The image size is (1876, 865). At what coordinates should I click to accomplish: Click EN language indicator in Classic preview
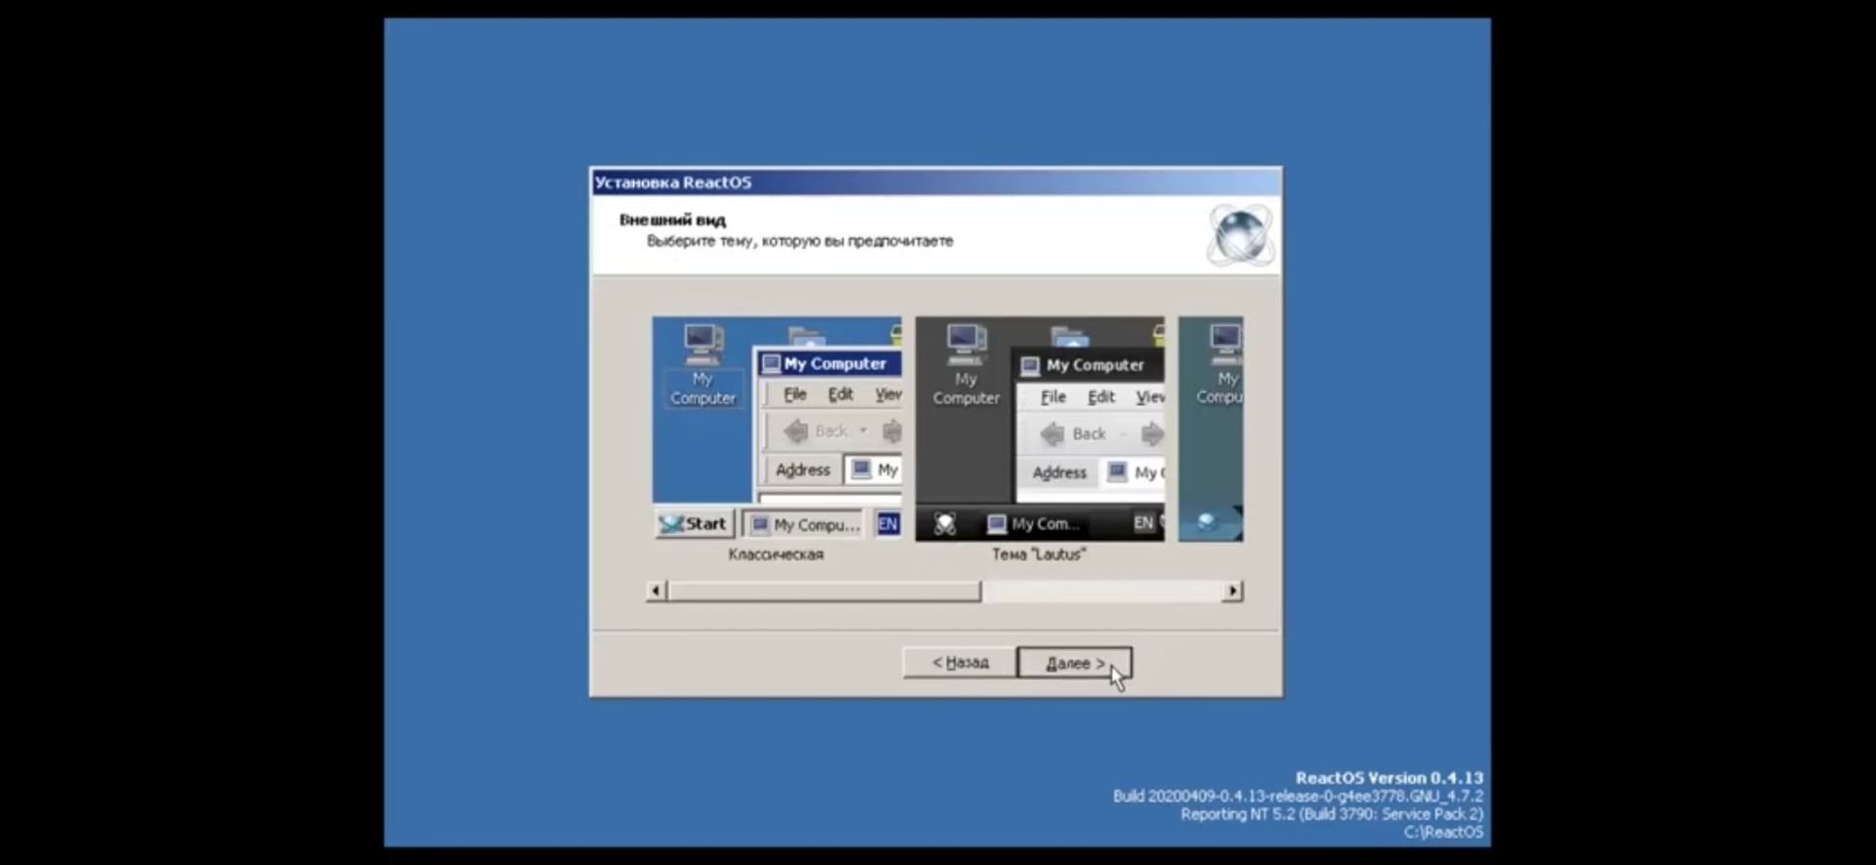(x=887, y=524)
